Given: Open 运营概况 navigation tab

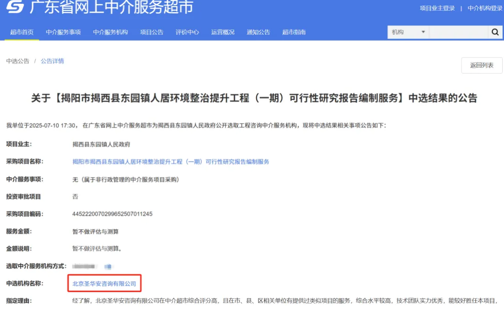Looking at the screenshot, I should coord(223,32).
